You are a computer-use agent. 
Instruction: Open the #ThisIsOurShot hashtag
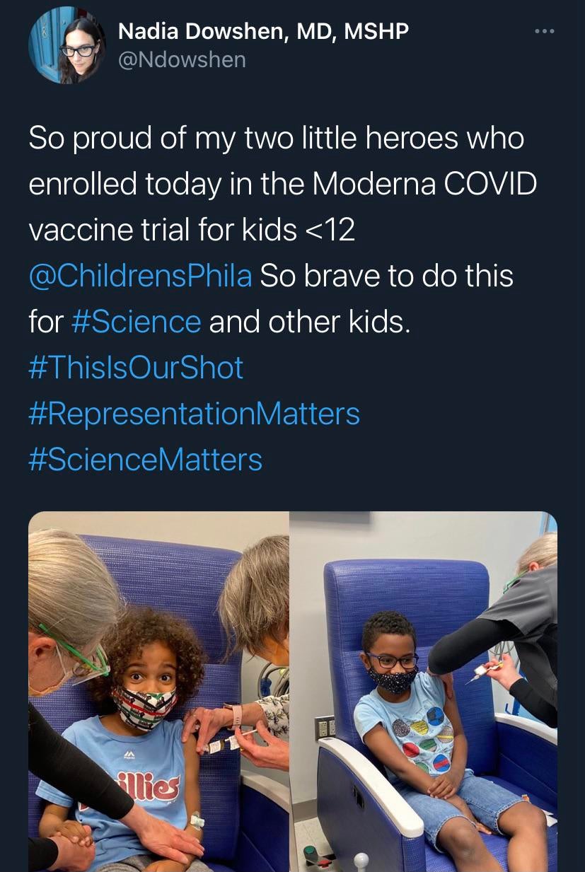[x=136, y=368]
